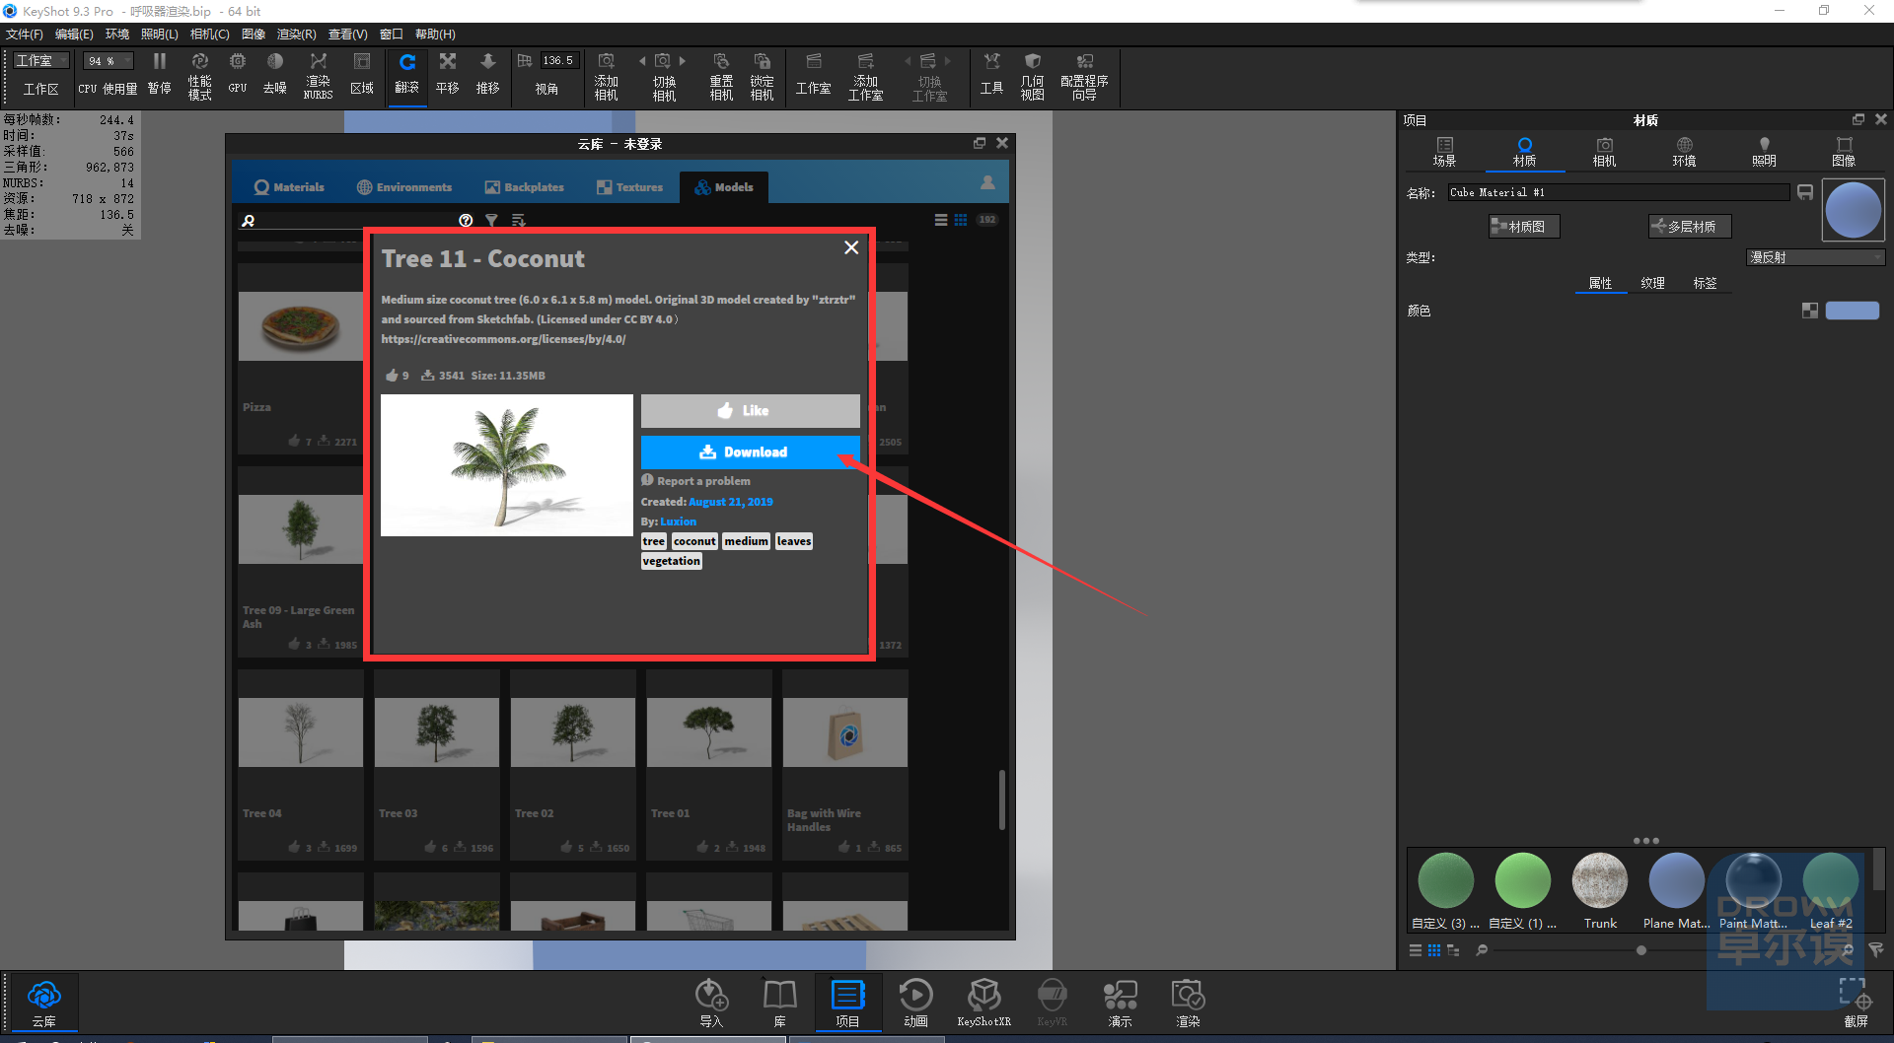Switch cloud library to list view
The image size is (1894, 1043).
941,220
